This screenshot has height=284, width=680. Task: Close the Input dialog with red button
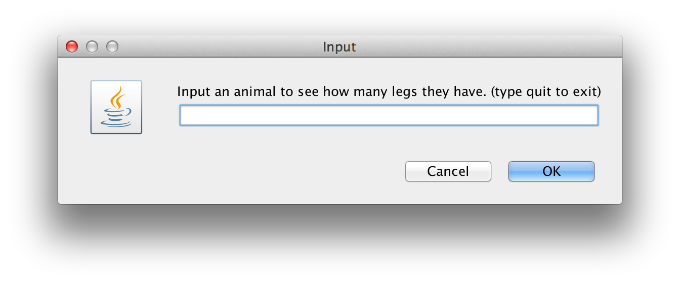click(x=72, y=46)
